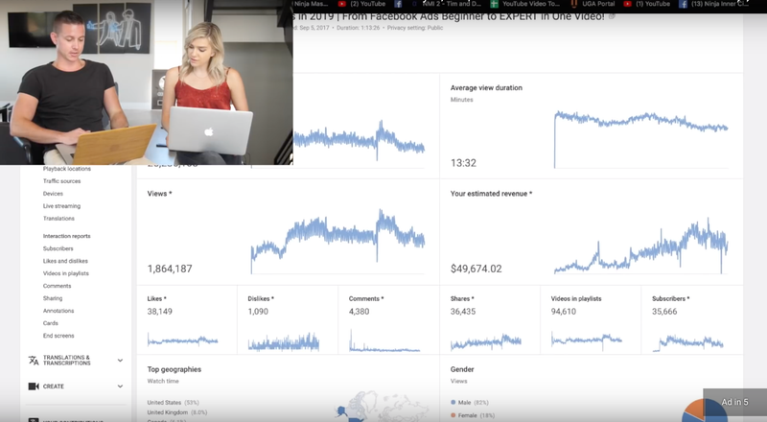Viewport: 767px width, 422px height.
Task: Click the blue Male legend dot
Action: pos(453,403)
